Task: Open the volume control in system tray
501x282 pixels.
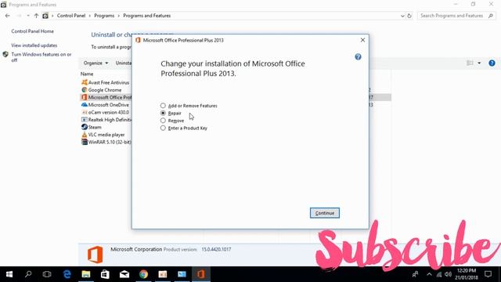Action: tap(448, 274)
